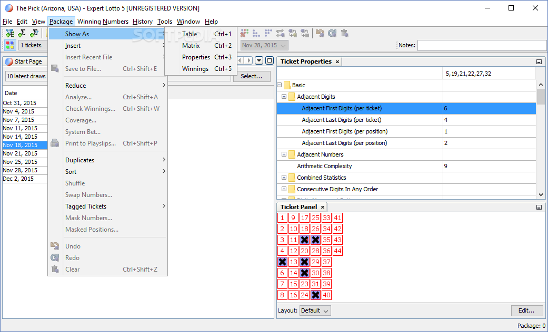This screenshot has width=548, height=332.
Task: Choose Matrix from Show As submenu
Action: [x=201, y=46]
